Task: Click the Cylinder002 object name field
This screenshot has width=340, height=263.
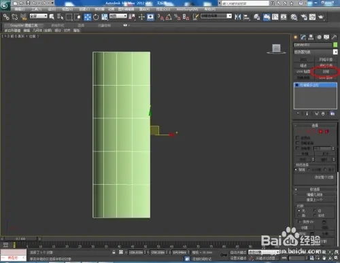Action: pyautogui.click(x=312, y=45)
